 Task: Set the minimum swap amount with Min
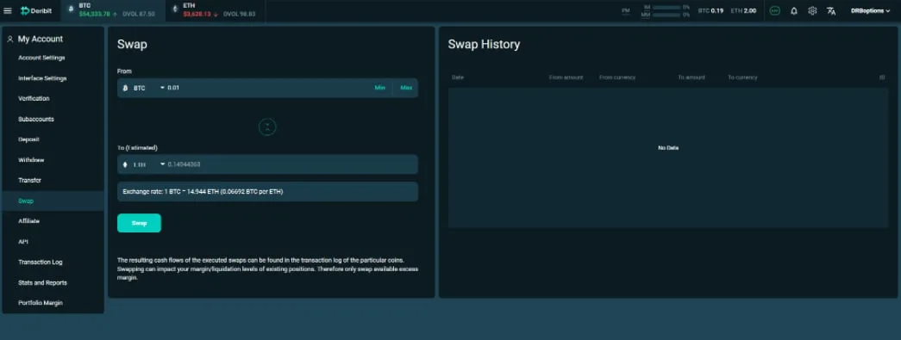(x=380, y=88)
